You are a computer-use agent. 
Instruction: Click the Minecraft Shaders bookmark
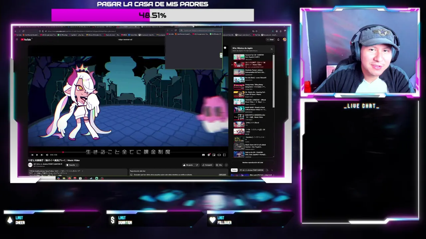point(95,35)
